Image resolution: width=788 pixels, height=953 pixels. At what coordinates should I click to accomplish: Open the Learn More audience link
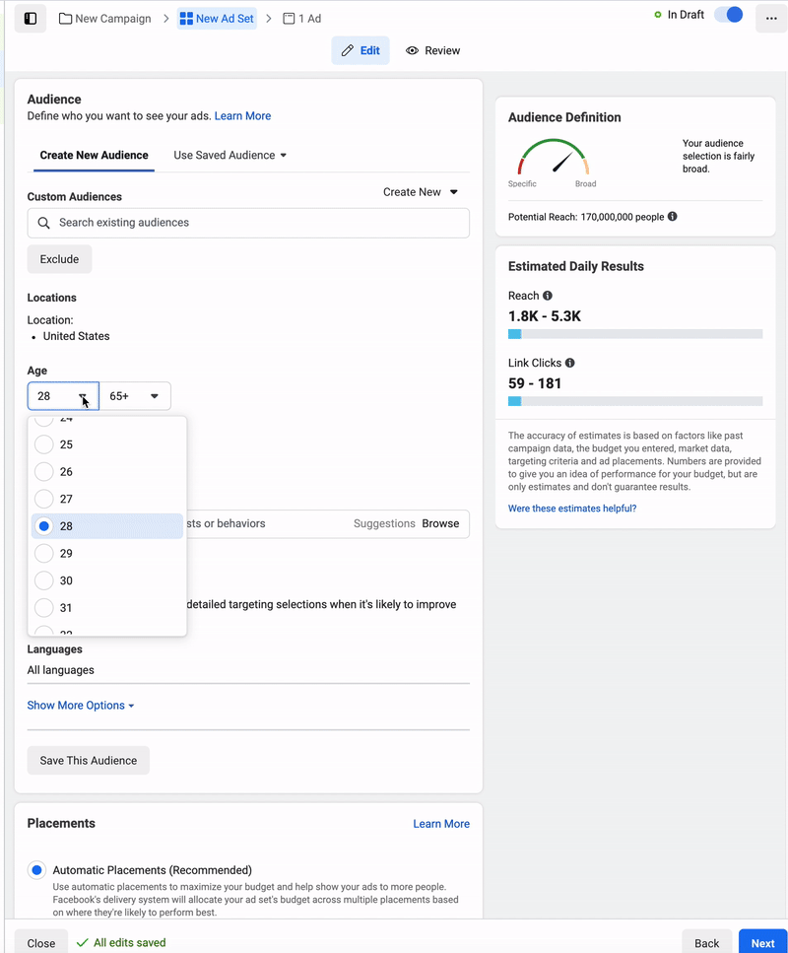(x=242, y=116)
